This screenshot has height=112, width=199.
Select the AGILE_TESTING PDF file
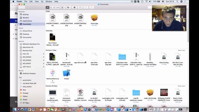click(53, 57)
